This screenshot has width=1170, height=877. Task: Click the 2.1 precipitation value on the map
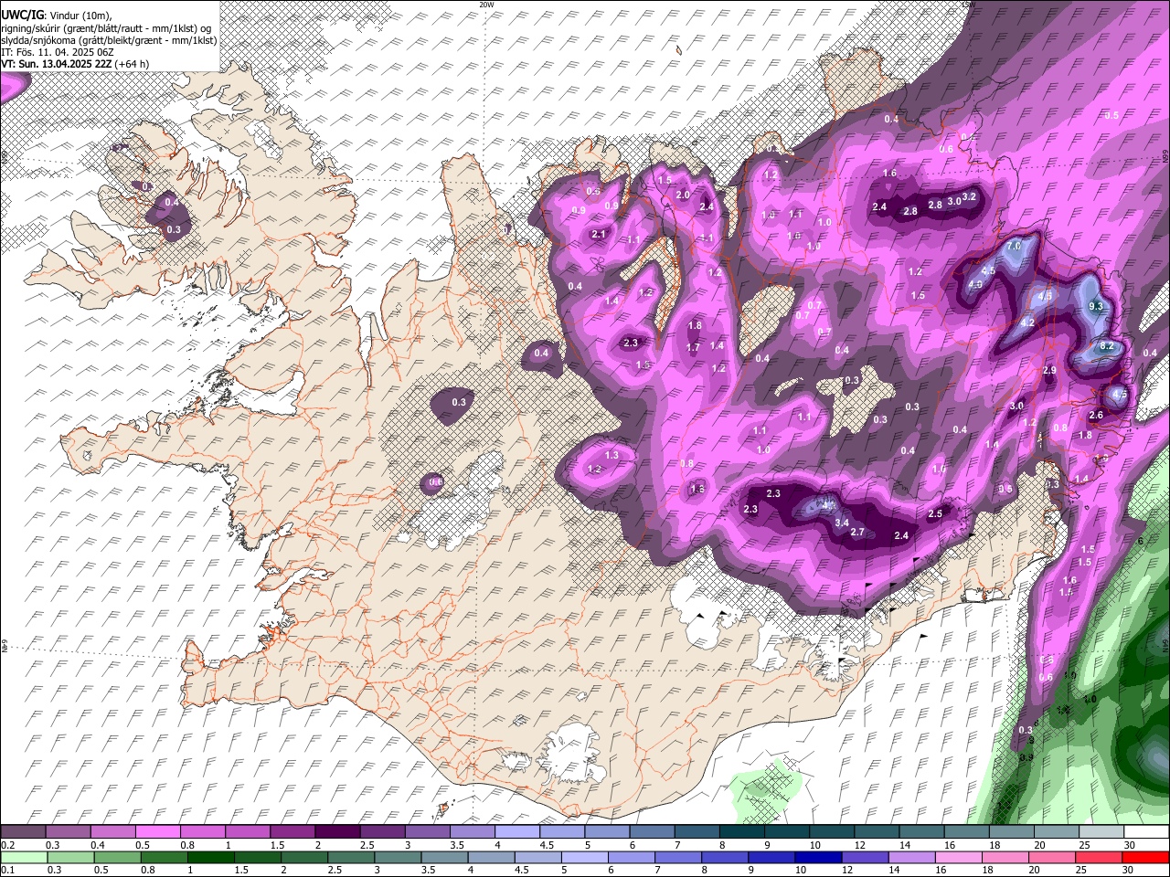coord(599,235)
